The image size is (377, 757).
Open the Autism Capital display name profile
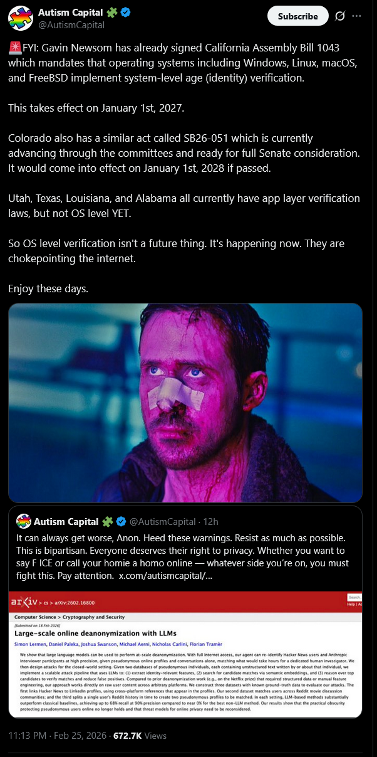point(70,13)
